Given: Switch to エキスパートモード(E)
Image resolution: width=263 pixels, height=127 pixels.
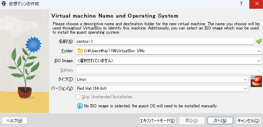Looking at the screenshot, I should [158, 121].
